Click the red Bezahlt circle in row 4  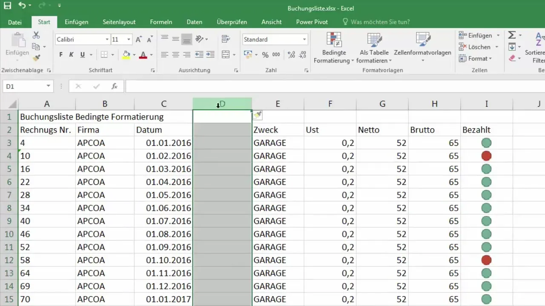[486, 156]
